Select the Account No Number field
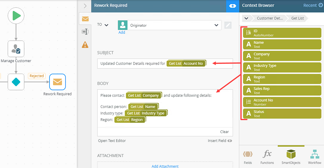The width and height of the screenshot is (324, 168). click(282, 102)
